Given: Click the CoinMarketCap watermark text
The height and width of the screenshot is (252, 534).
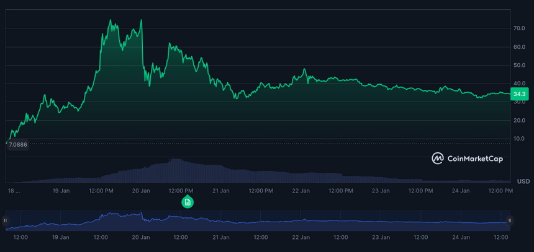Looking at the screenshot, I should (476, 159).
